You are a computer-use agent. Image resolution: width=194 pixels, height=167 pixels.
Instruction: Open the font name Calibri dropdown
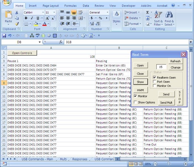43,12
